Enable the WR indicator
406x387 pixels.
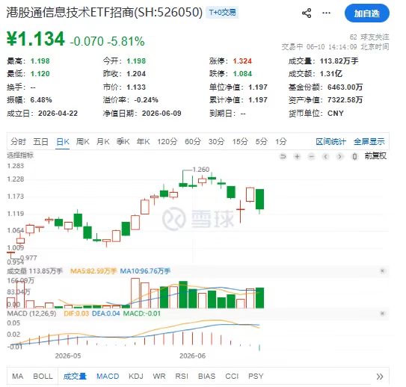coord(159,376)
